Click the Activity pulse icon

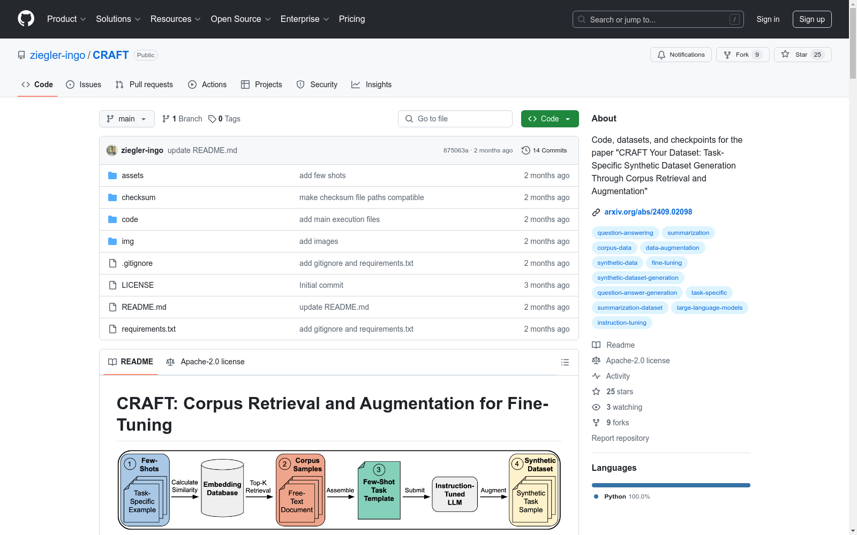pyautogui.click(x=596, y=376)
